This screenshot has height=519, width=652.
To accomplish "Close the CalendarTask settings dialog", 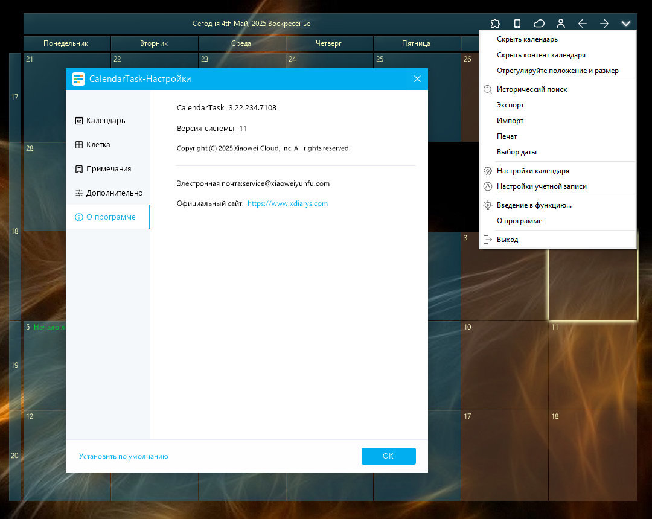I will (x=417, y=79).
